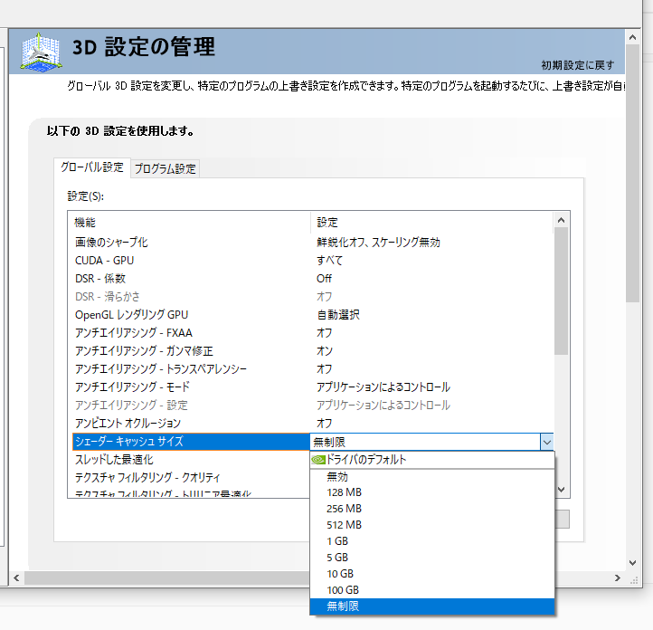Viewport: 653px width, 630px height.
Task: Click the page vertical scrollbar thumb
Action: tap(632, 173)
